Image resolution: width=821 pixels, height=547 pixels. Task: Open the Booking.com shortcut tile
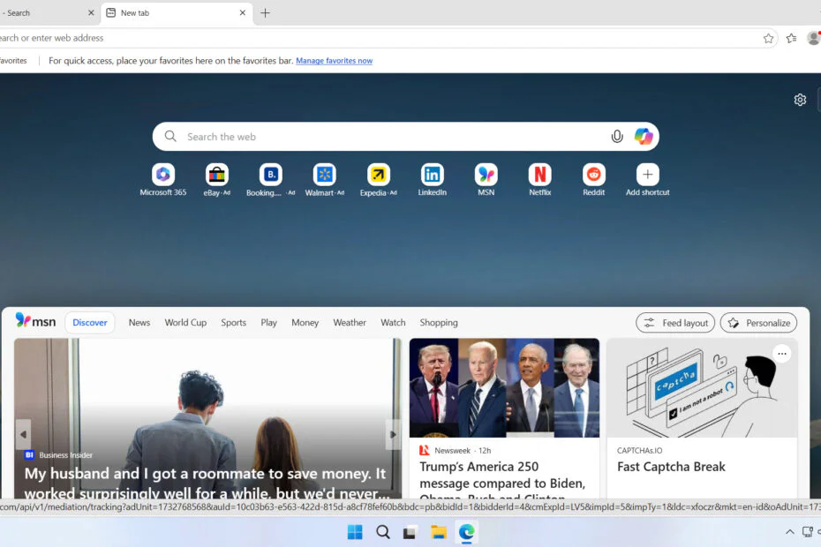[x=271, y=175]
